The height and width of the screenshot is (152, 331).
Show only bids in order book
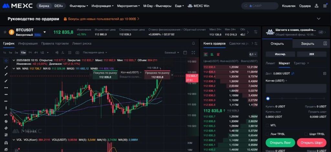[212, 54]
